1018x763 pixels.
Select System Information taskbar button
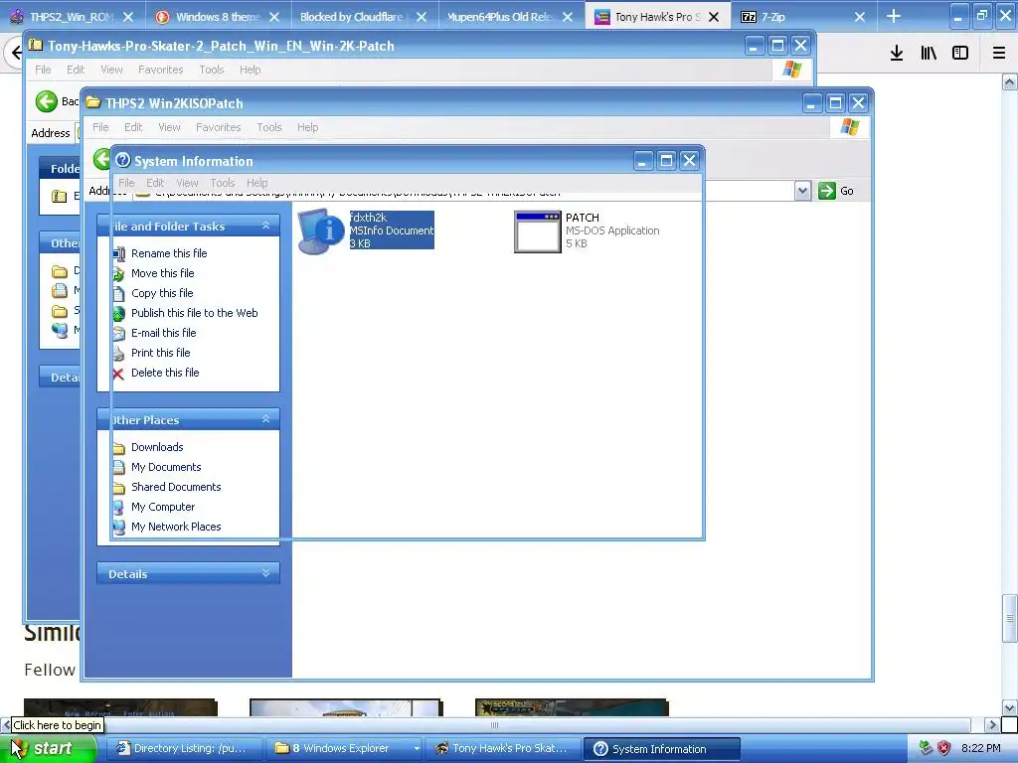(x=661, y=749)
